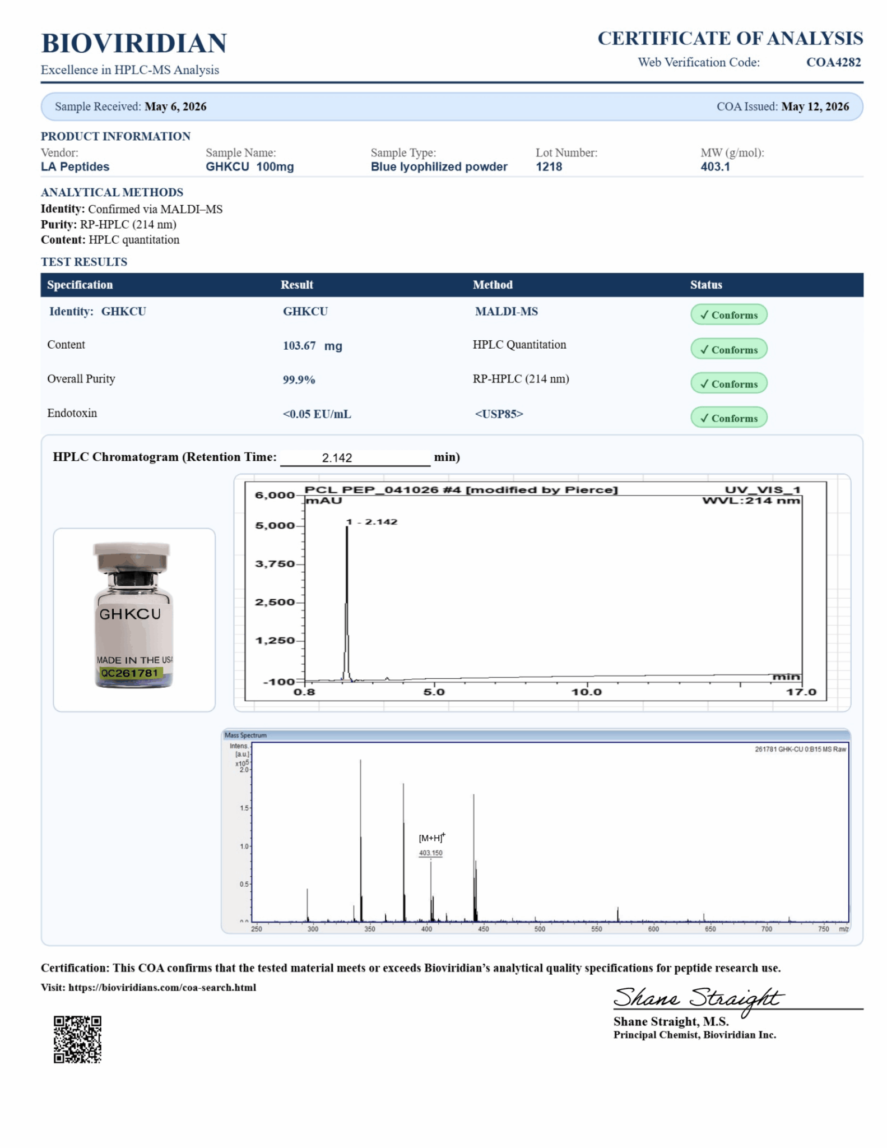Image resolution: width=887 pixels, height=1148 pixels.
Task: Open the bioviridians.com coa-search link
Action: 162,988
